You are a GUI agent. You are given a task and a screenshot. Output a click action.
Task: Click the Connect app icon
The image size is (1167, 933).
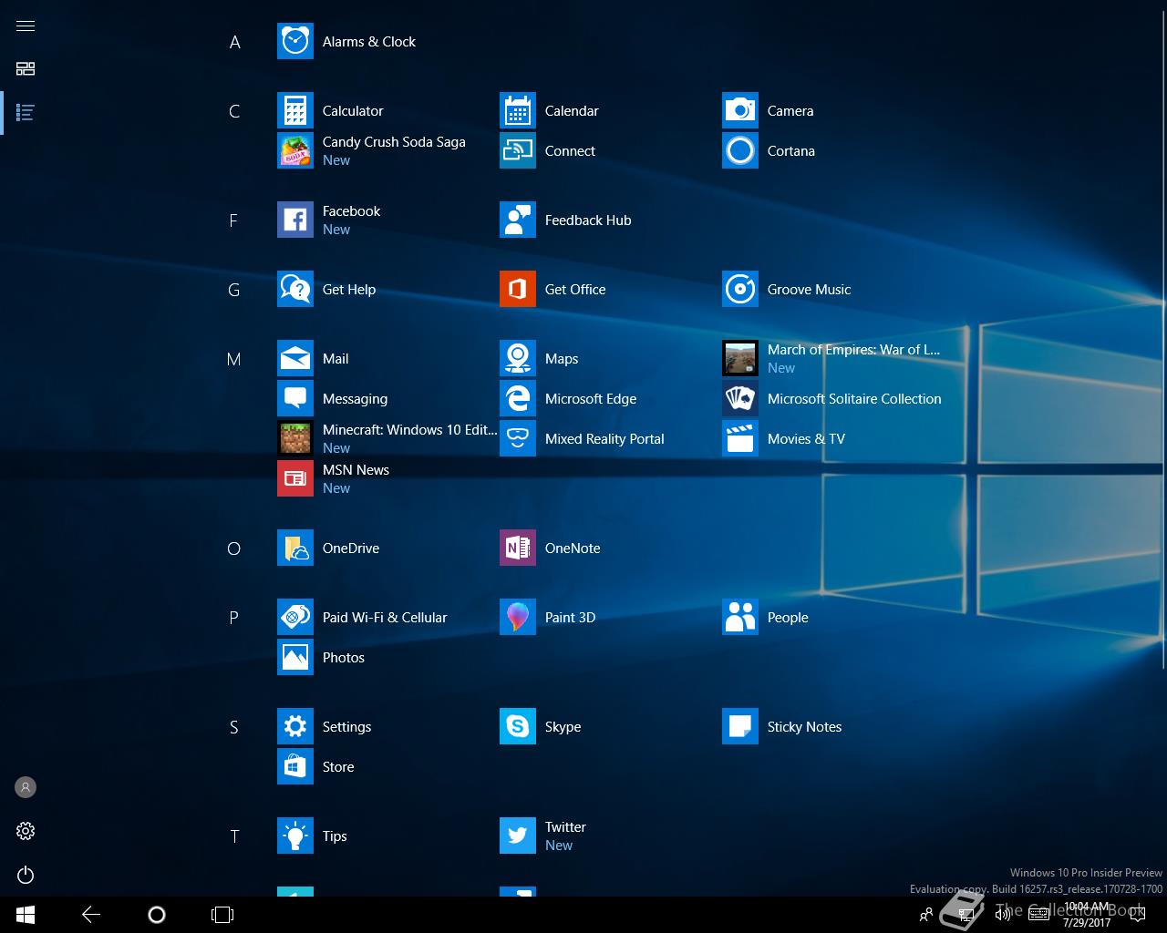coord(518,151)
